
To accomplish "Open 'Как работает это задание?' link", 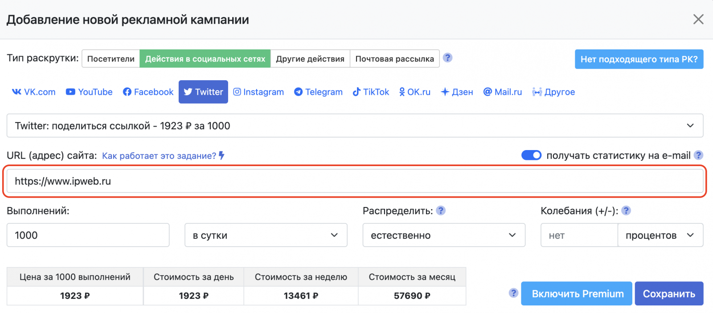I will pos(159,156).
